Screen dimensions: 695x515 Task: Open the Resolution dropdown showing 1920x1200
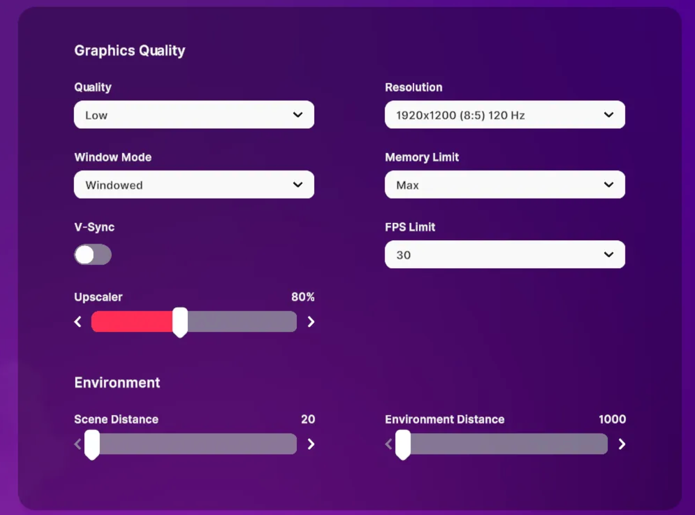(505, 115)
